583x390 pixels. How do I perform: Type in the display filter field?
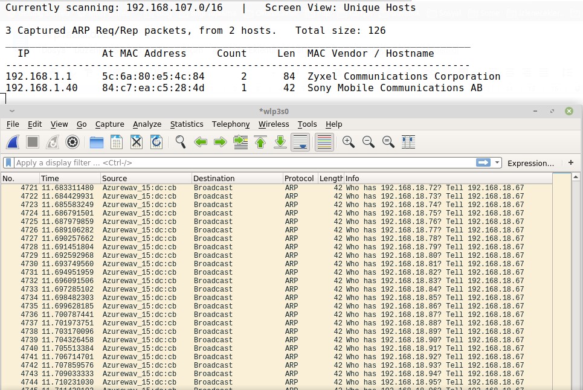click(x=242, y=163)
